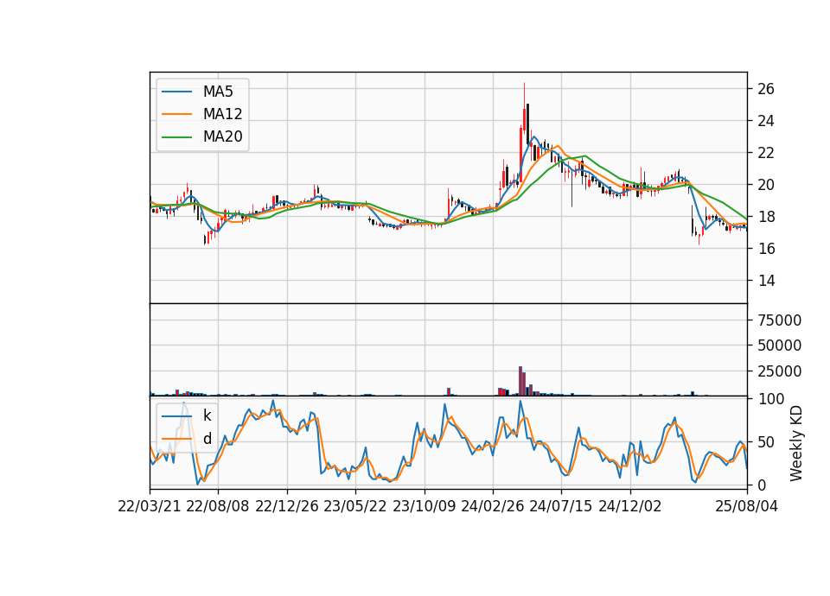Click the MA5 legend label
The width and height of the screenshot is (830, 596).
pos(218,92)
